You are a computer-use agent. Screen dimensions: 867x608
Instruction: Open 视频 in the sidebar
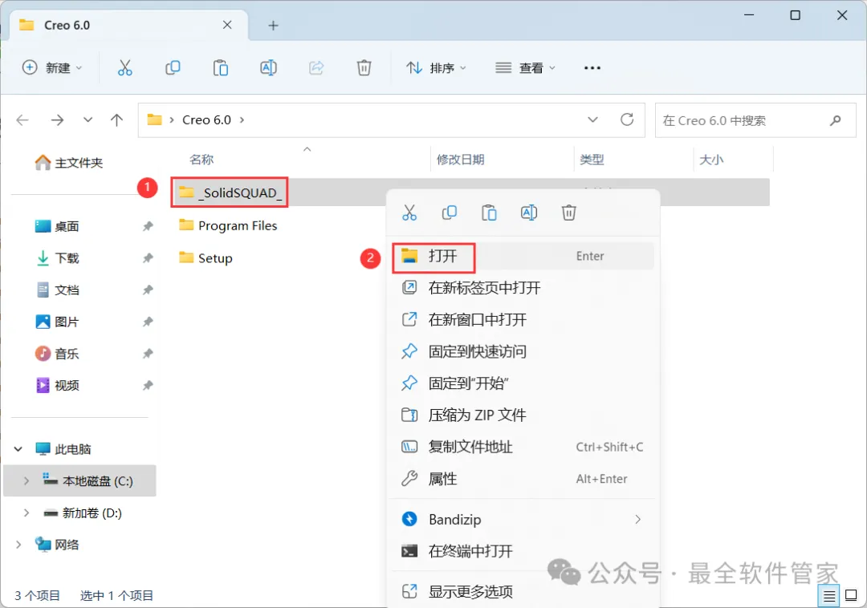[x=57, y=385]
